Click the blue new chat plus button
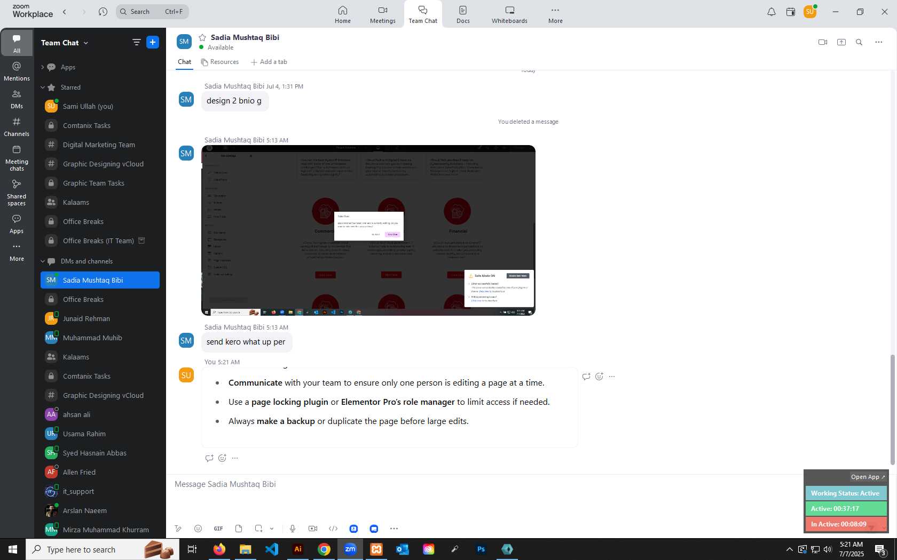The height and width of the screenshot is (560, 897). [153, 42]
